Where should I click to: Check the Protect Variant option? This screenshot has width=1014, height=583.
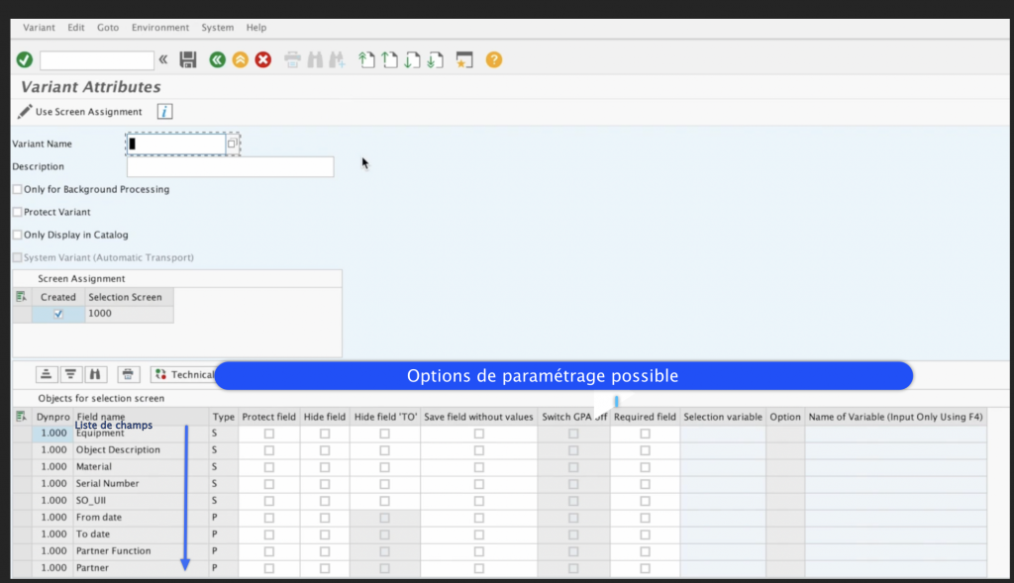point(17,212)
